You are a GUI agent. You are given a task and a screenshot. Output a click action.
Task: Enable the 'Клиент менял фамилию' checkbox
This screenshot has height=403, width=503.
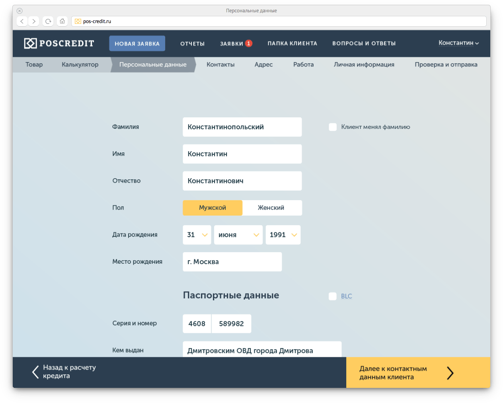pyautogui.click(x=333, y=127)
